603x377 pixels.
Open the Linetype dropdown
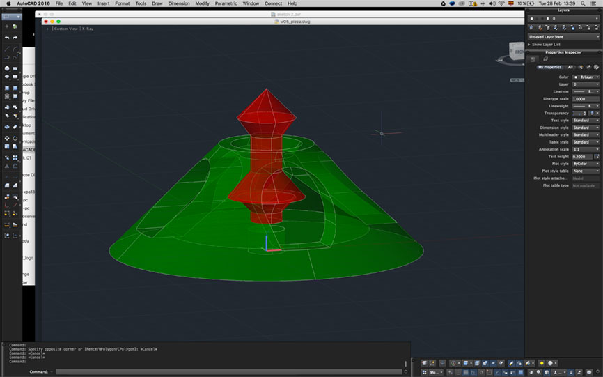(586, 91)
